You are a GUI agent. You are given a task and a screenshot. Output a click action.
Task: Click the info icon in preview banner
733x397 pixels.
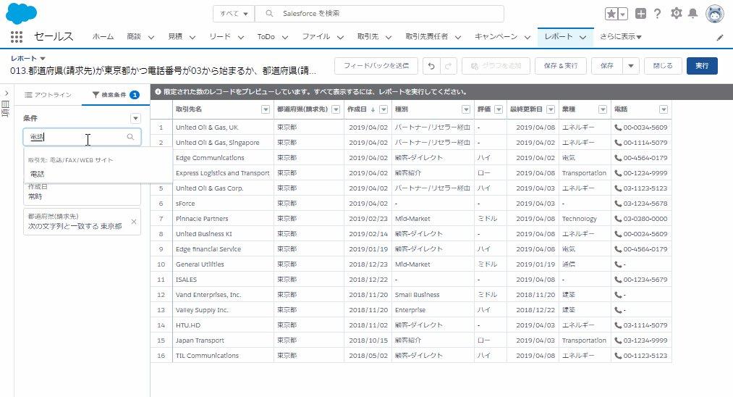(158, 92)
